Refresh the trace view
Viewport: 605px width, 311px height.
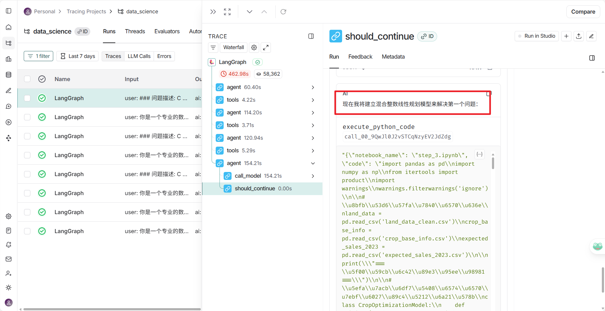(x=283, y=12)
